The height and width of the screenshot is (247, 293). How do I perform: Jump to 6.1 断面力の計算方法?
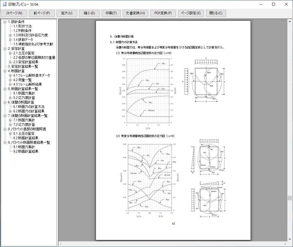click(29, 107)
